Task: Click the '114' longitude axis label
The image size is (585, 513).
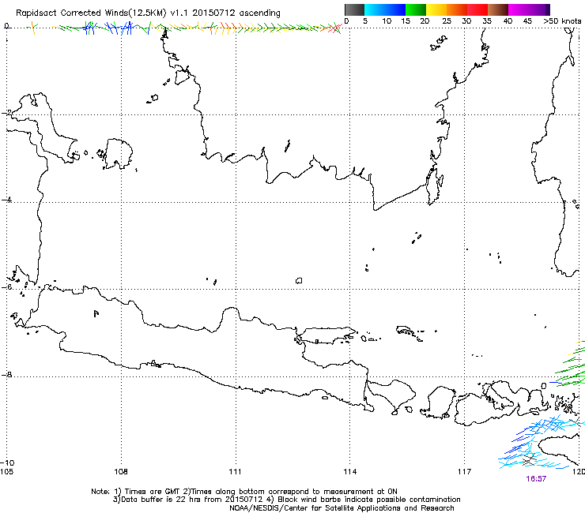Action: coord(349,472)
